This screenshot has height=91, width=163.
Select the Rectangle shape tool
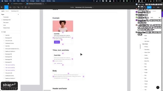[14, 7]
